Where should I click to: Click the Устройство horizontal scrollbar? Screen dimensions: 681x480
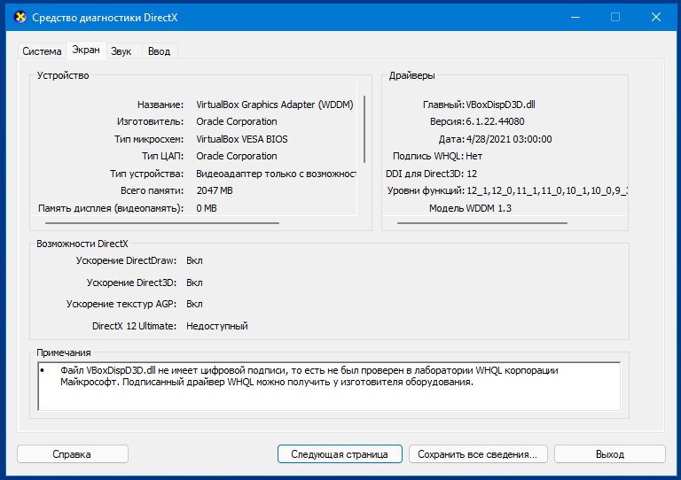click(162, 223)
